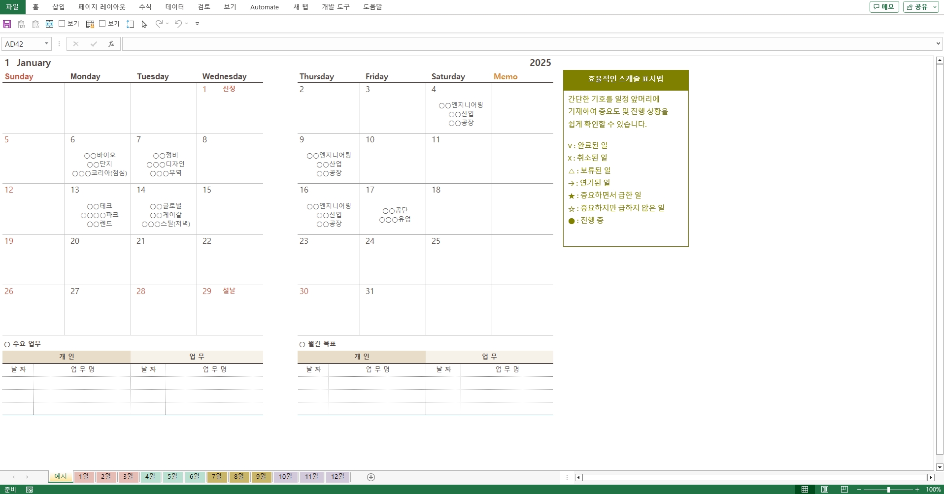Select the Memo column header

click(506, 77)
